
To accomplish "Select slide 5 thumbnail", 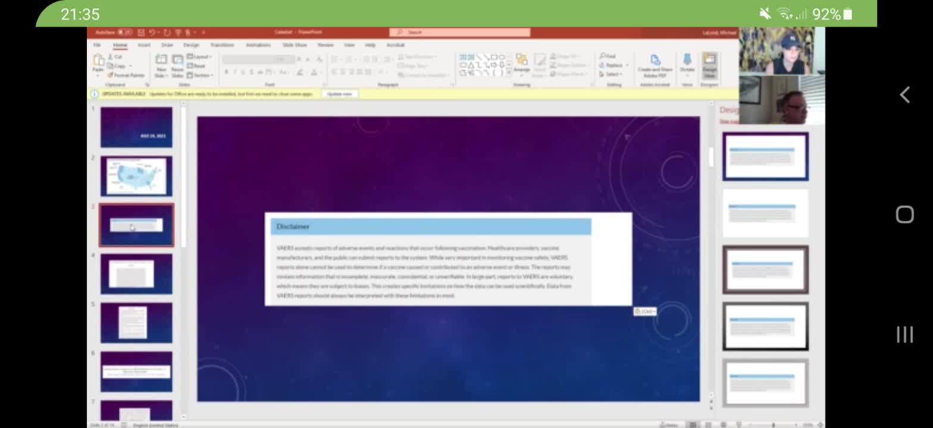I will click(136, 323).
